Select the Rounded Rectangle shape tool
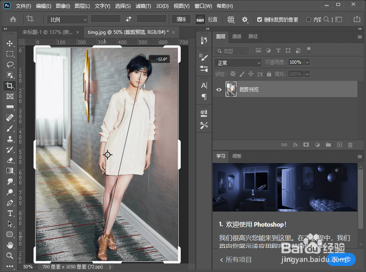 (x=9, y=234)
